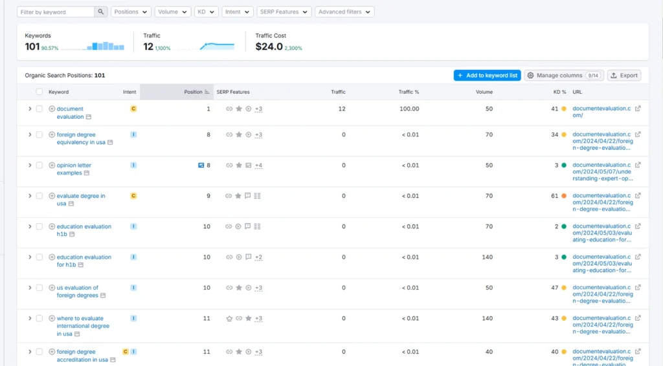The image size is (663, 366).
Task: Click image pack icon beside opinion letter position 8
Action: pos(201,165)
